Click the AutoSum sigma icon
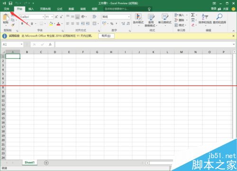Screen dimensions: 237x171 [x=193, y=15]
